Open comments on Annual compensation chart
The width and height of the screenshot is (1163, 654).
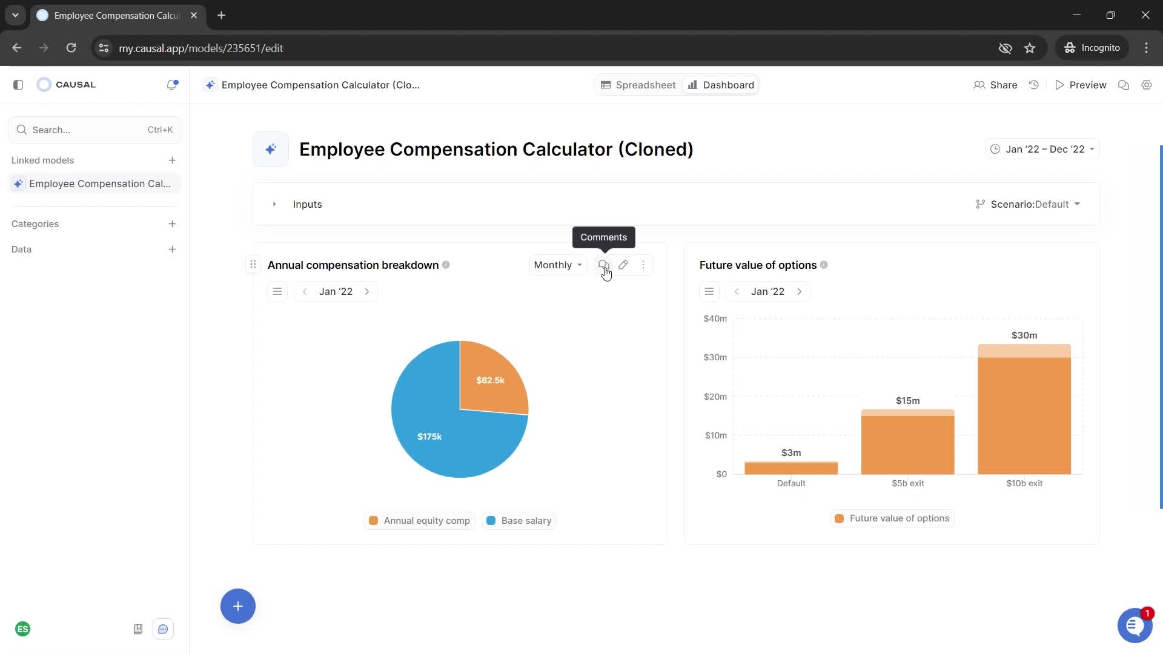tap(603, 265)
